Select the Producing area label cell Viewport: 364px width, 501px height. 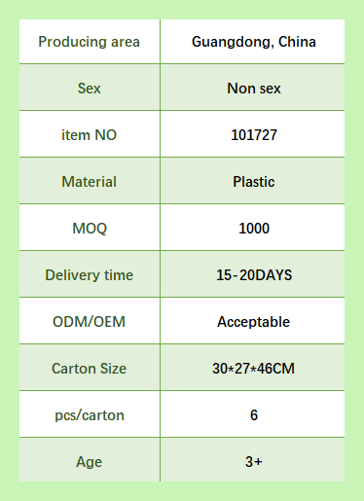90,42
